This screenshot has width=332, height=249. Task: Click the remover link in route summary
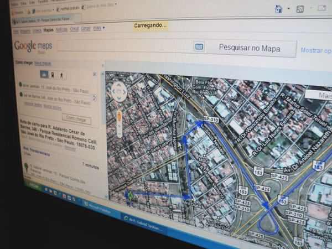coord(70,148)
